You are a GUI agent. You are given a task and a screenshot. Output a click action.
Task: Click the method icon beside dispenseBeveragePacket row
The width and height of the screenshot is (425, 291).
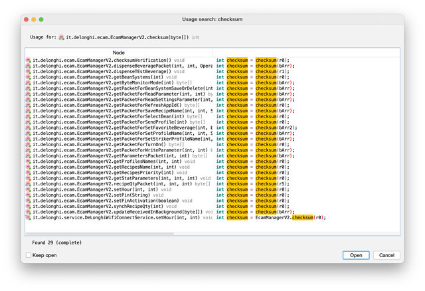(x=29, y=66)
